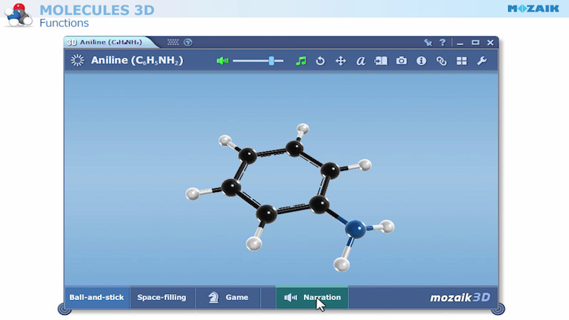Adjust the volume slider handle
569x320 pixels.
coord(272,61)
